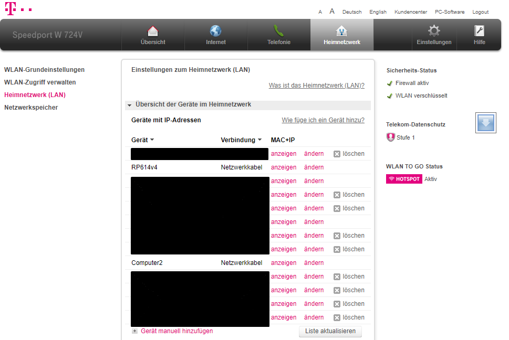Expand 'Gerät manuell hinzufügen'
The height and width of the screenshot is (340, 509).
[173, 331]
